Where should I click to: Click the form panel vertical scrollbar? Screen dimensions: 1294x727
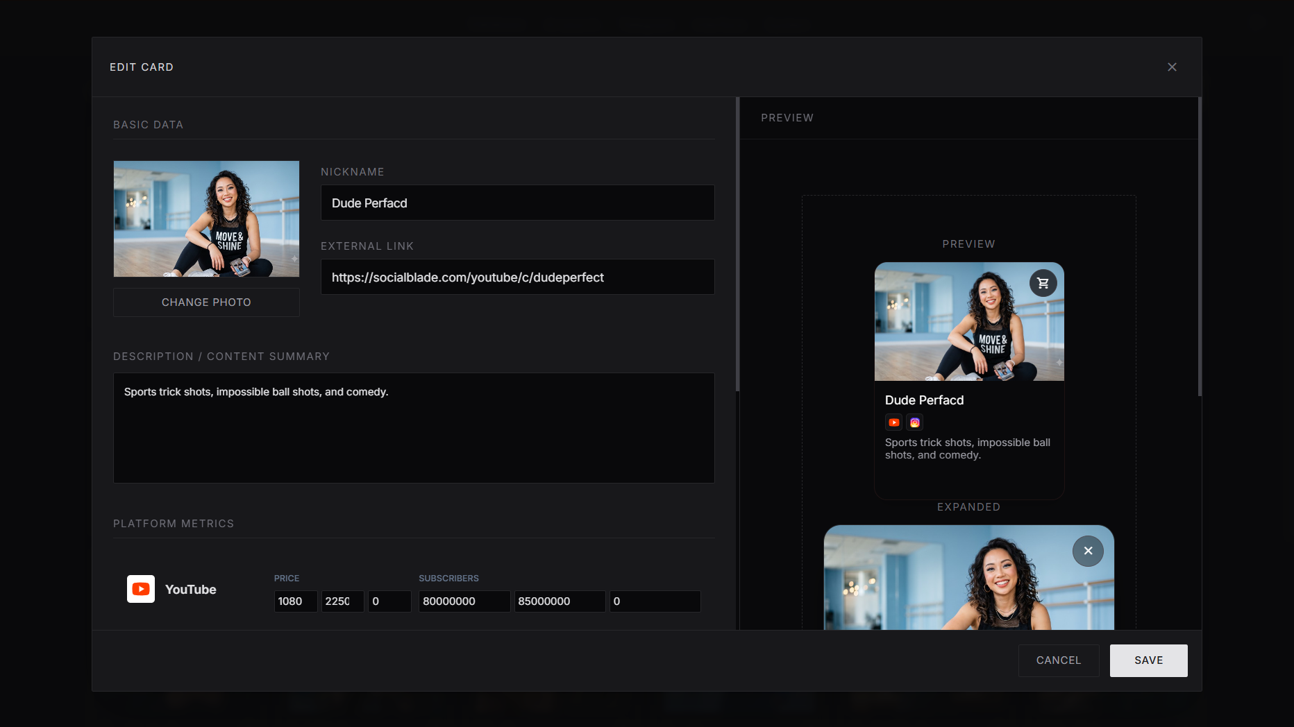coord(737,244)
